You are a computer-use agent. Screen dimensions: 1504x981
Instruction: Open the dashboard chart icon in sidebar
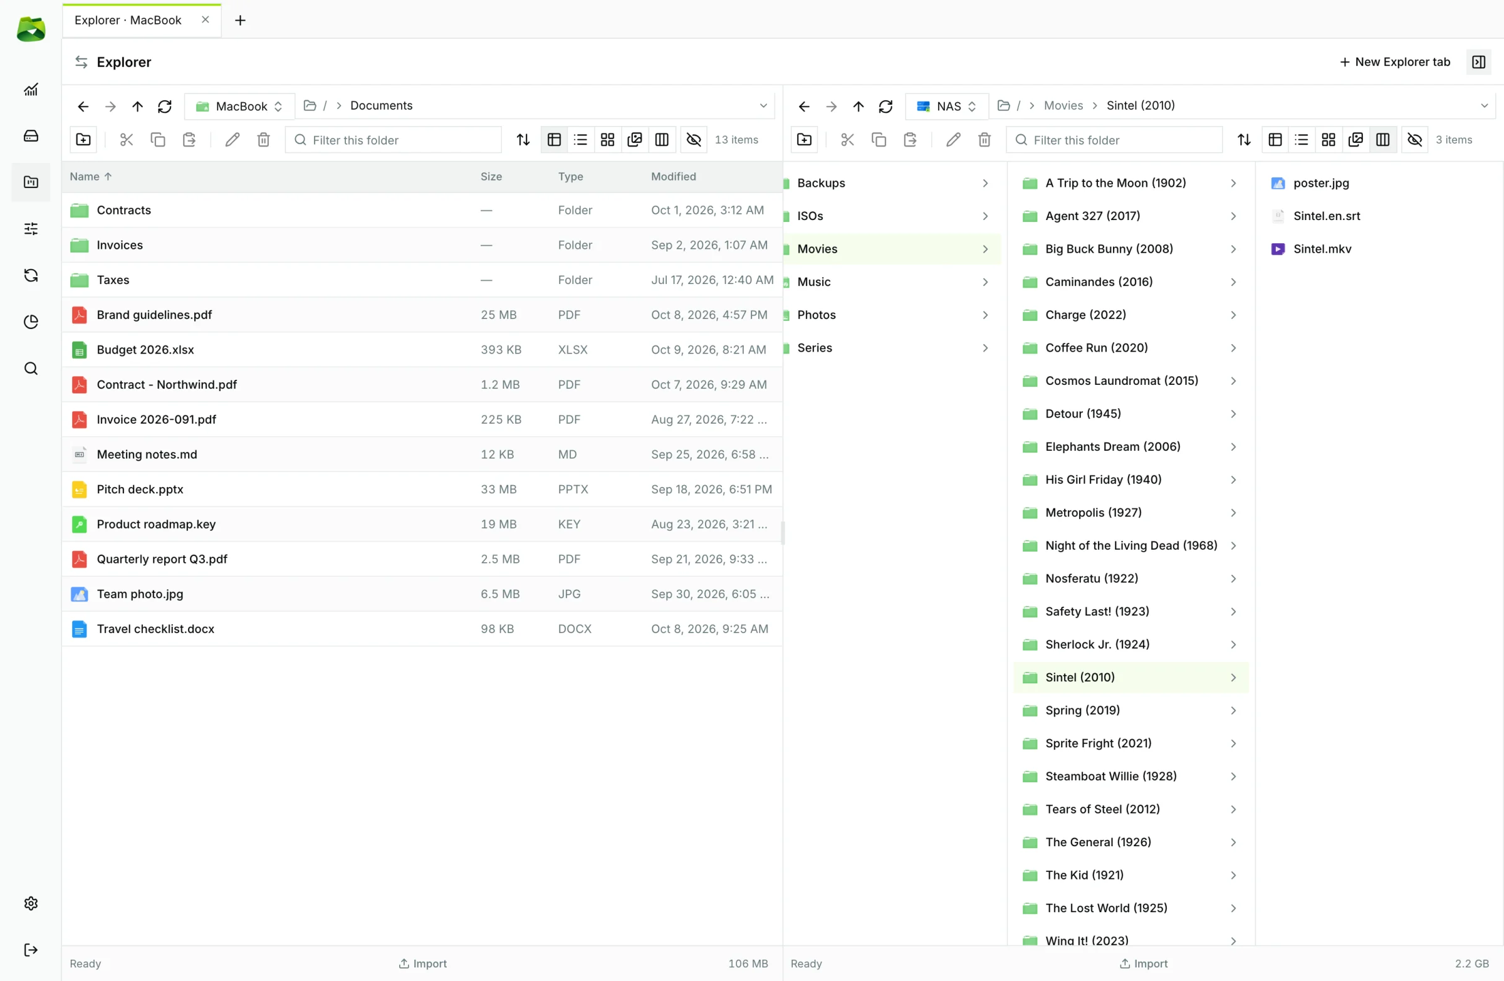[x=30, y=90]
